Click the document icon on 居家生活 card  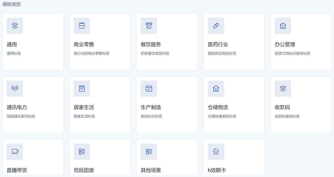(82, 88)
